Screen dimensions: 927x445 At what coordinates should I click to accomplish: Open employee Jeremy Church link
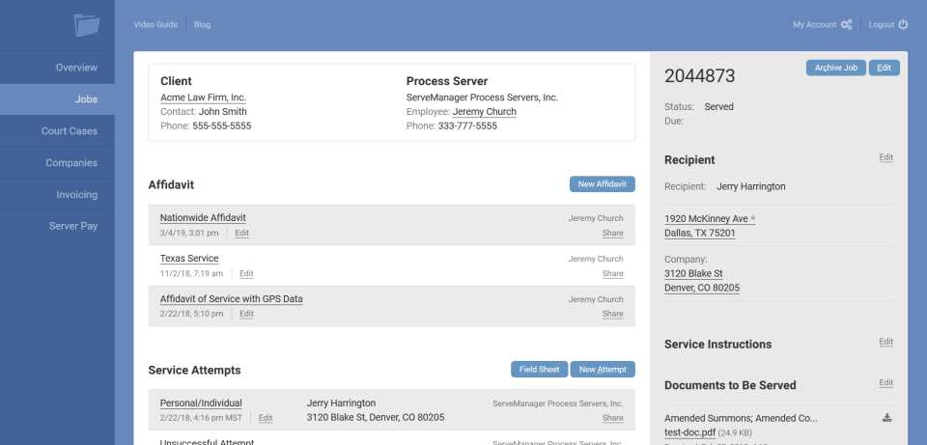pos(484,112)
